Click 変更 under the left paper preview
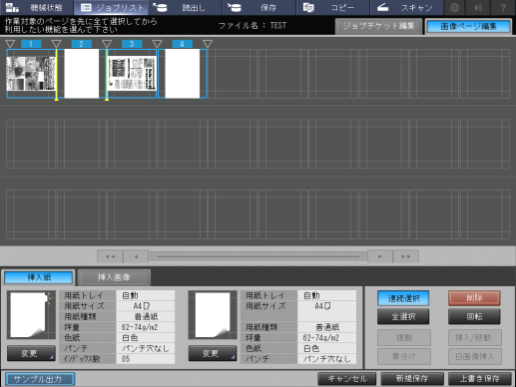Image resolution: width=516 pixels, height=387 pixels. (31, 353)
